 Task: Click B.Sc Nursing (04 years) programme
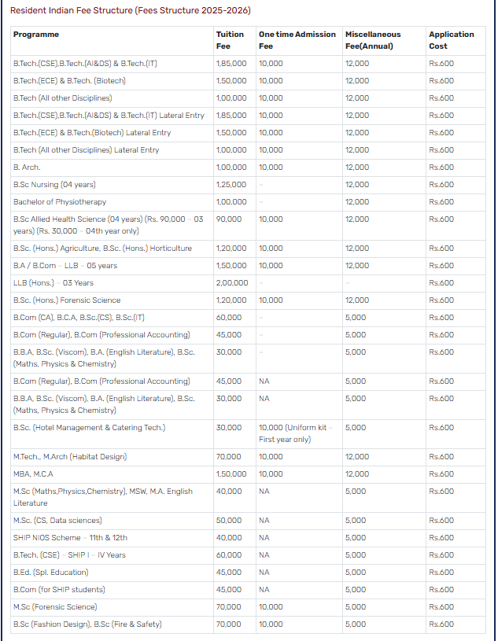54,184
